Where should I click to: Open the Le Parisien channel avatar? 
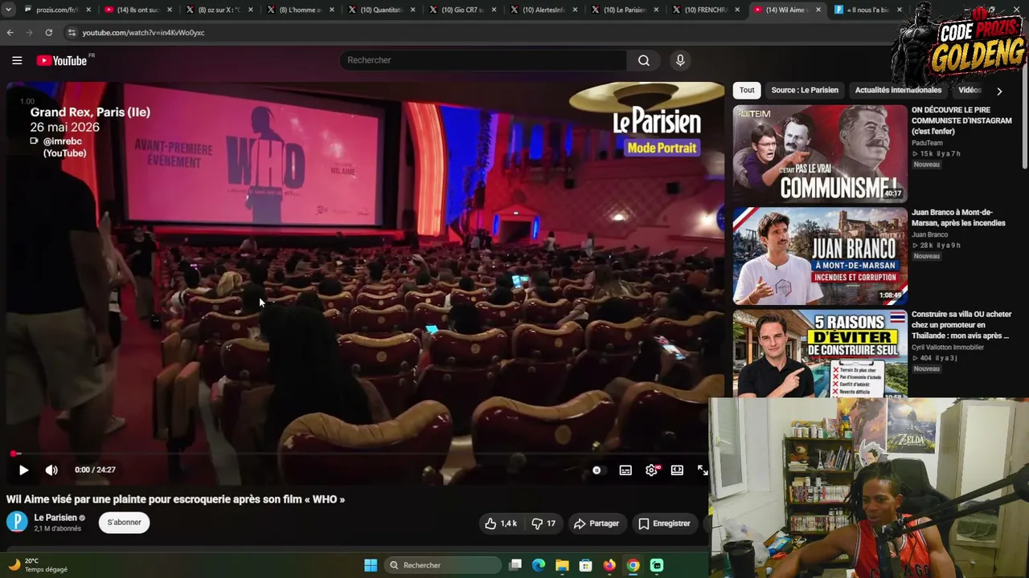click(17, 523)
